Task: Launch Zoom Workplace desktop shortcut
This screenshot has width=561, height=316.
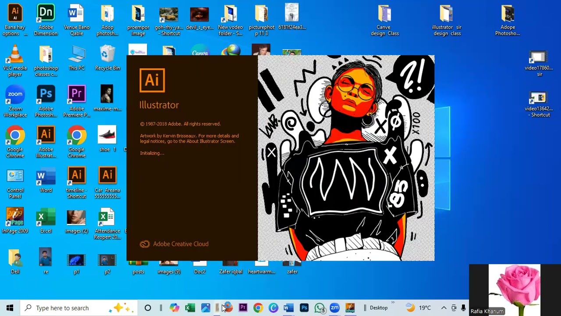Action: point(15,101)
